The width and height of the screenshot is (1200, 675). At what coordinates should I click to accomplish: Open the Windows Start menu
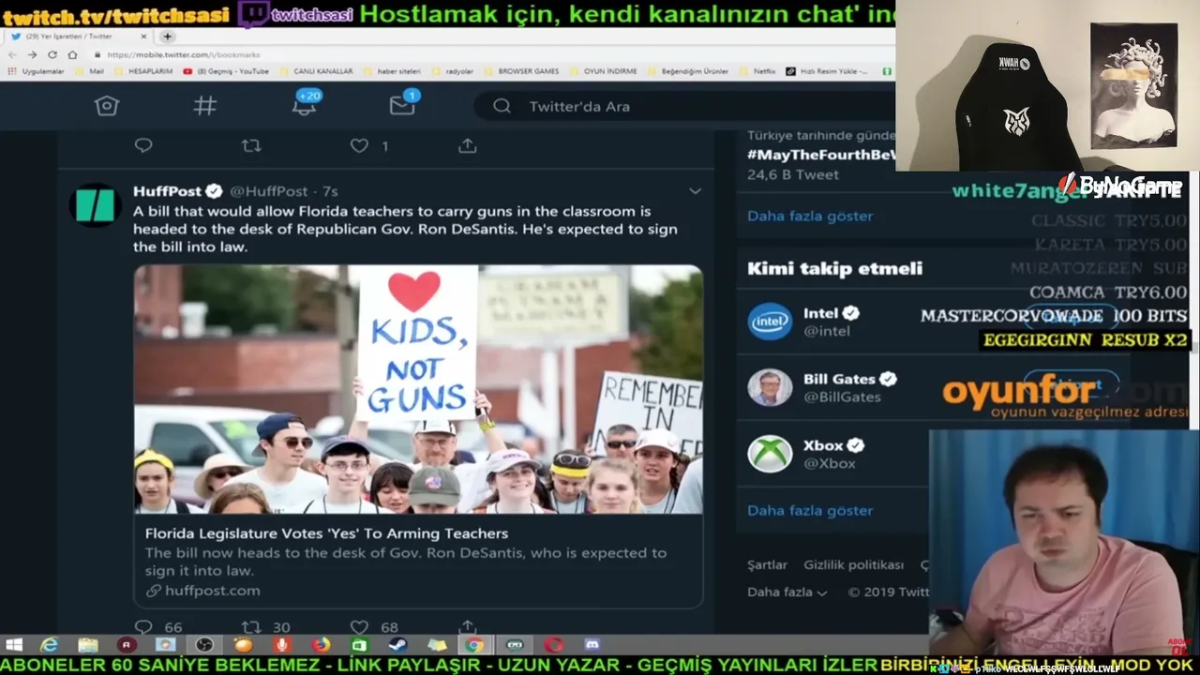14,645
